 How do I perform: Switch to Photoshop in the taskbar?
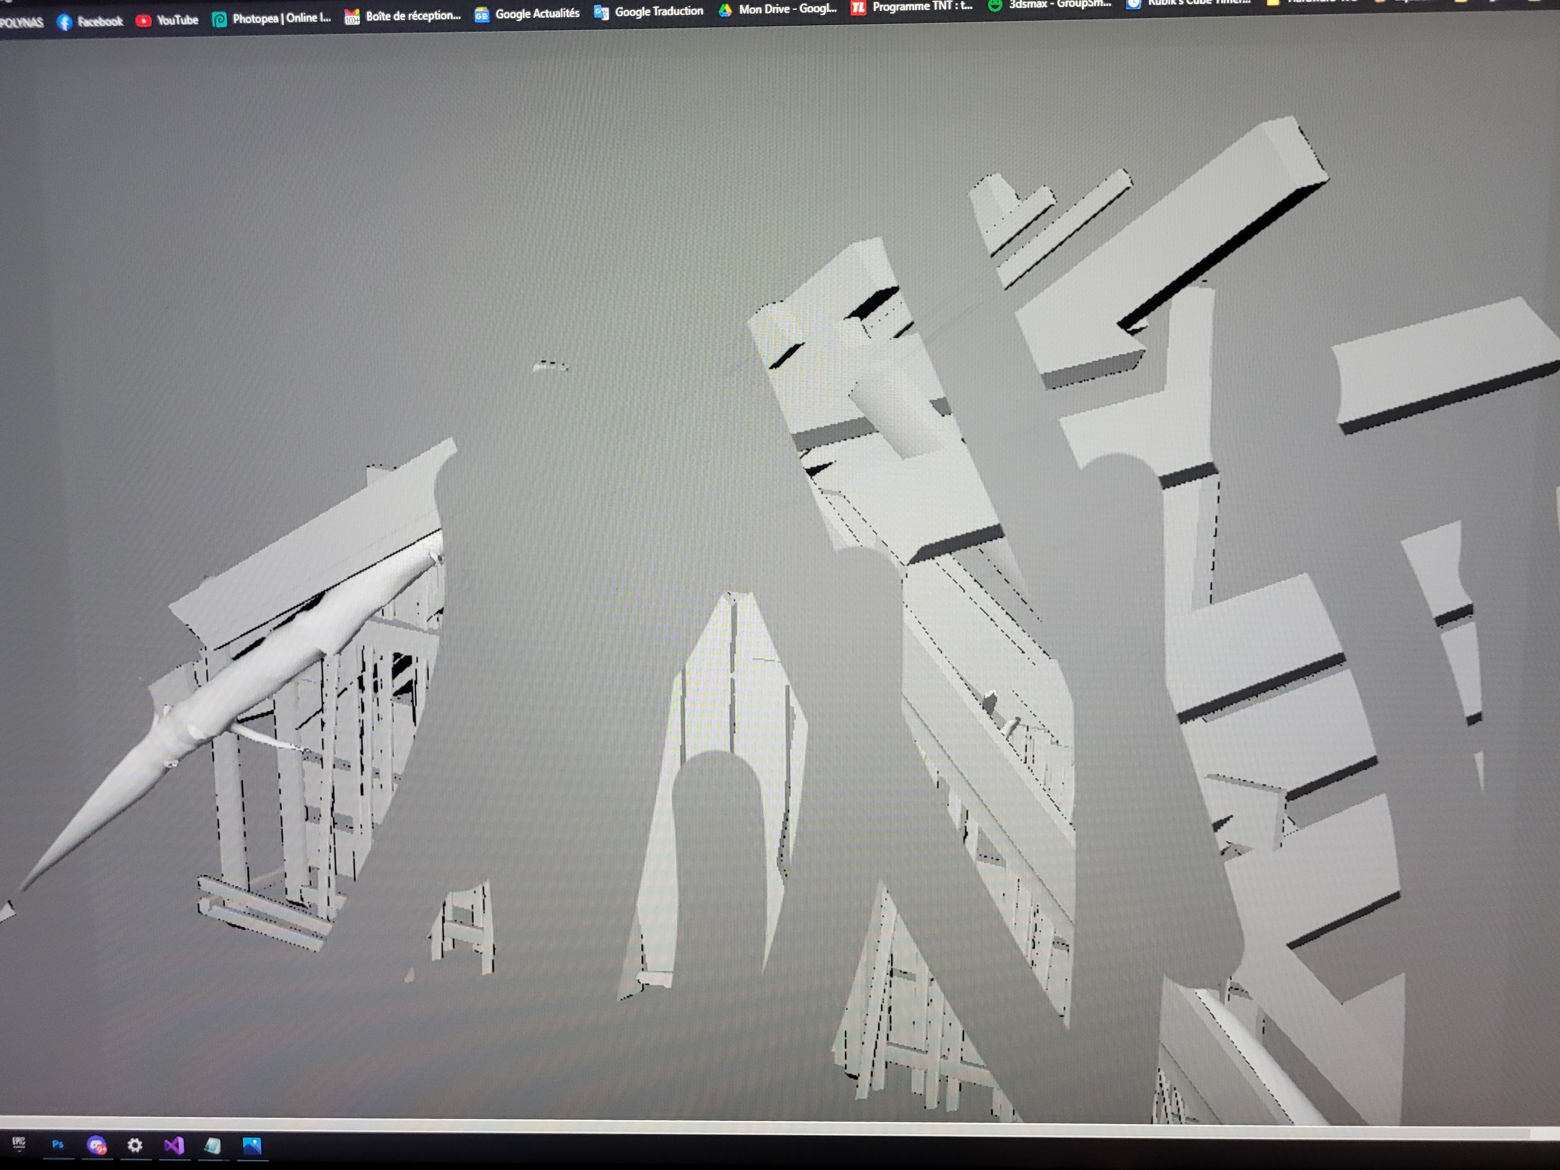[x=58, y=1144]
